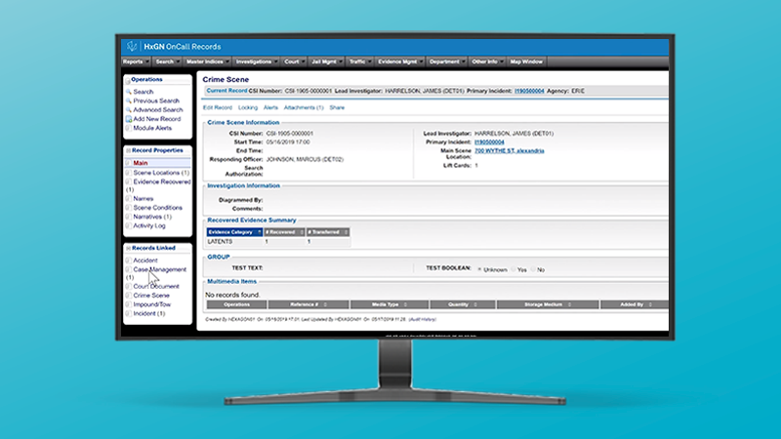781x439 pixels.
Task: Select the Unknown option for Test Boolean
Action: (x=479, y=269)
